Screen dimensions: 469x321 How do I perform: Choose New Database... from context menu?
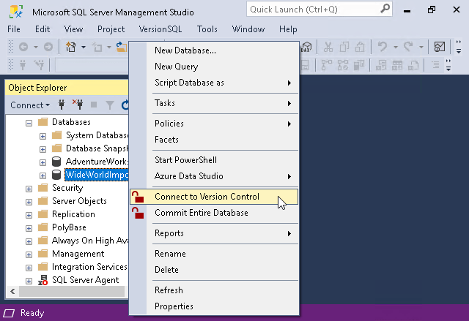(x=214, y=50)
